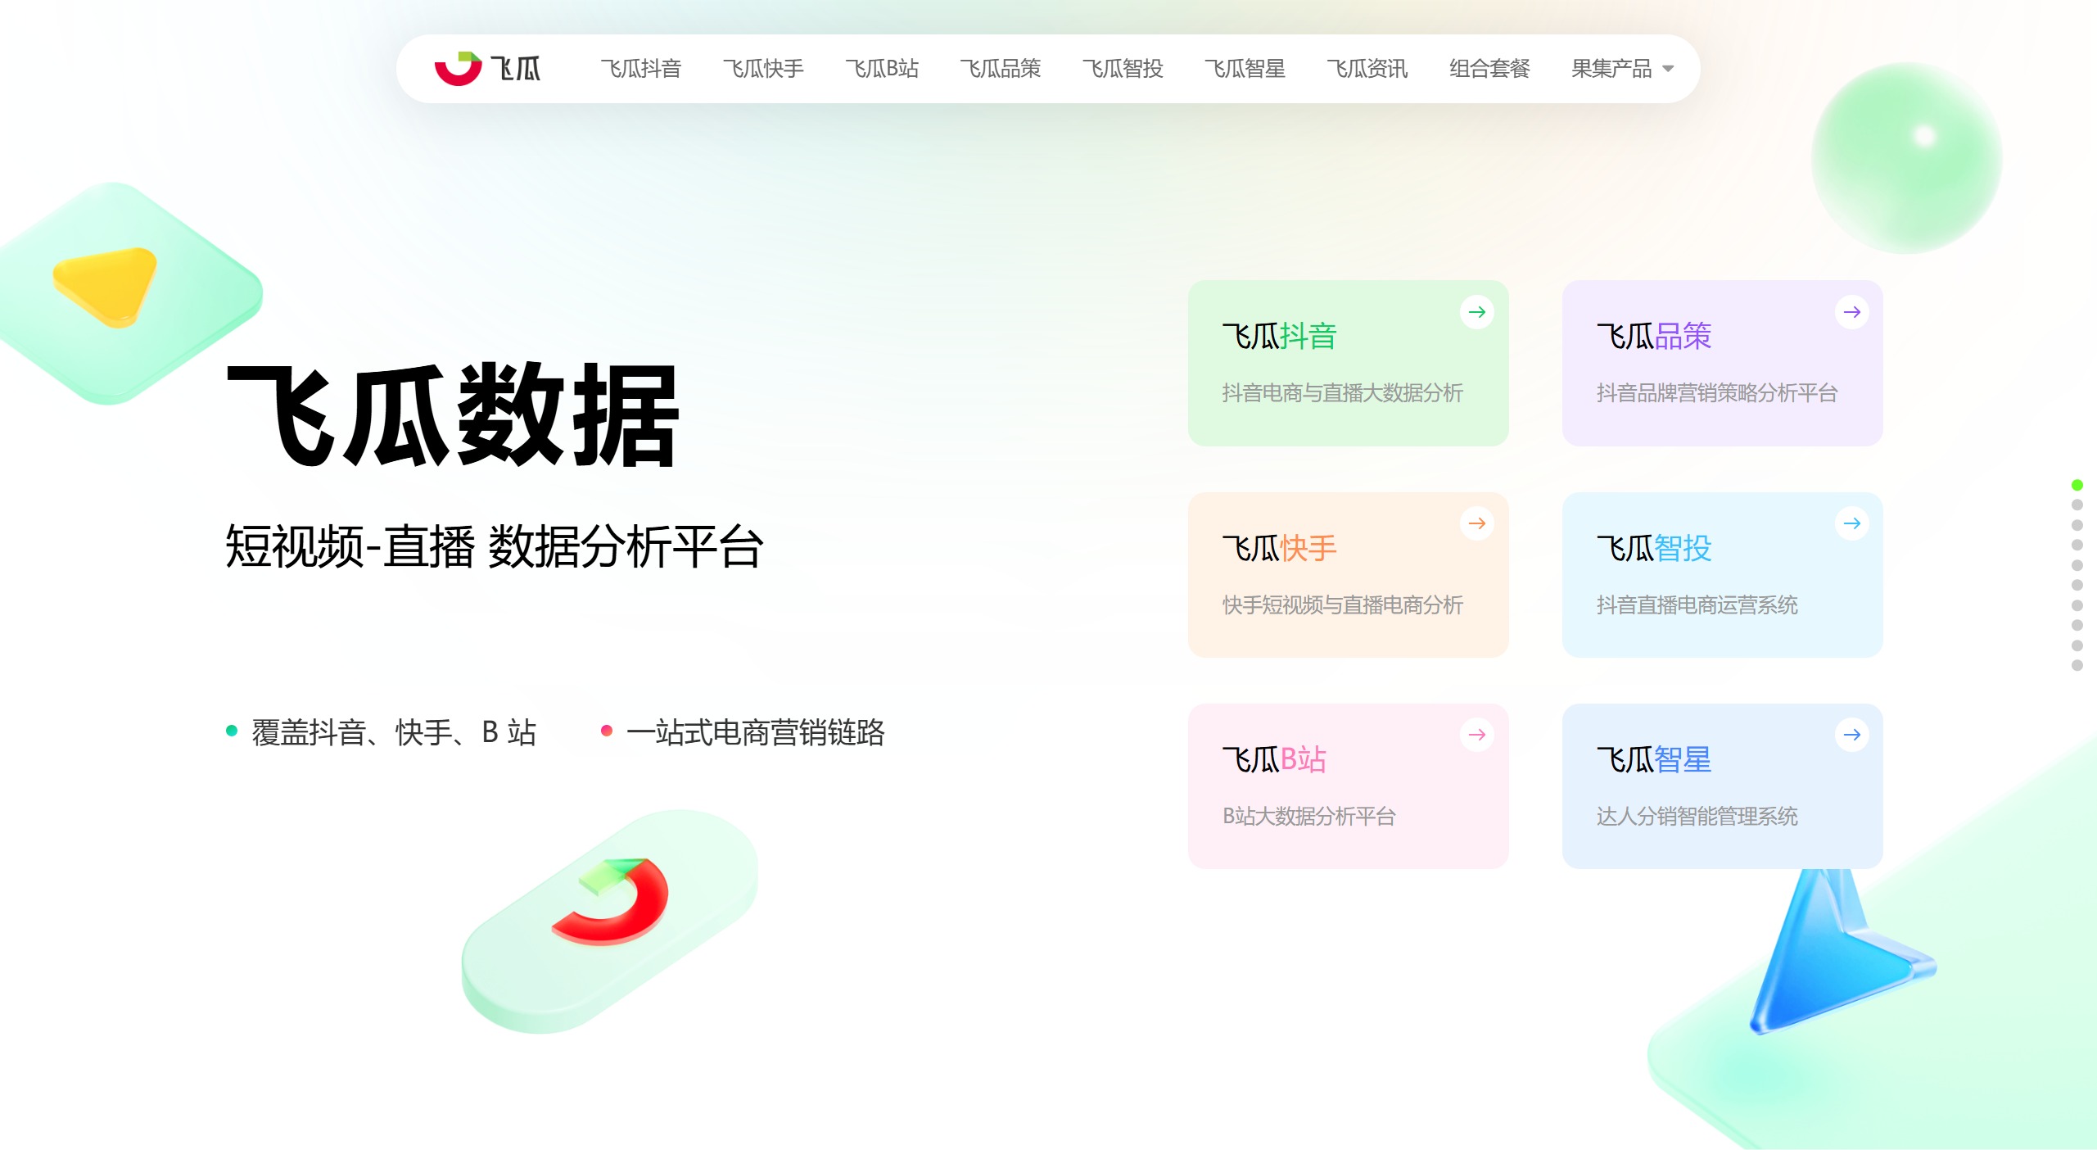Click the arrow icon on 飞瓜抖音 card
Image resolution: width=2097 pixels, height=1150 pixels.
1478,312
